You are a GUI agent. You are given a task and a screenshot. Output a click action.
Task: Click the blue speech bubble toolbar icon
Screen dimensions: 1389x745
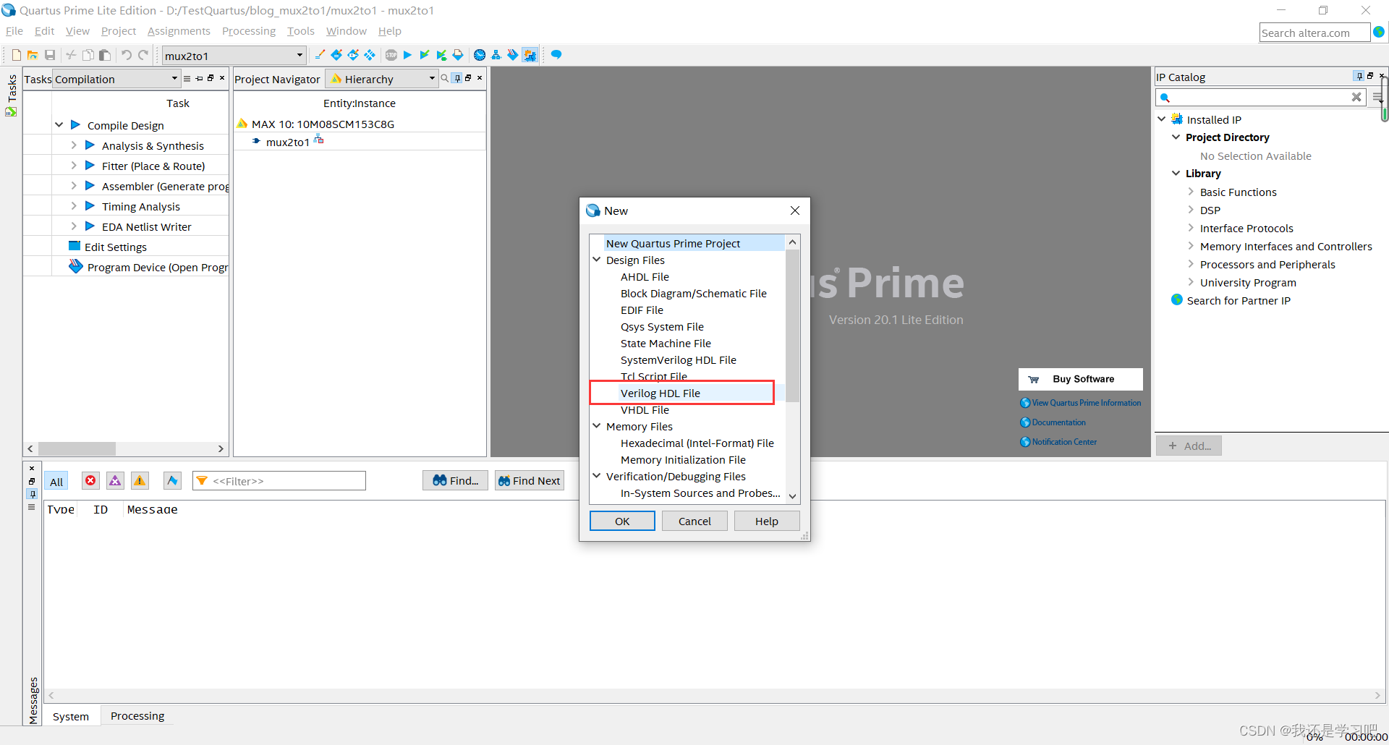point(556,55)
